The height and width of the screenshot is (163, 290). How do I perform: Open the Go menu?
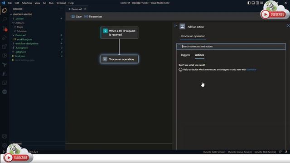(44, 3)
